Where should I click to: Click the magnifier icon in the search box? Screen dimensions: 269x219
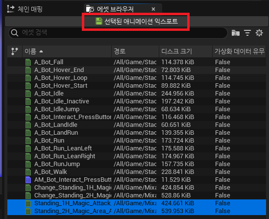(15, 33)
